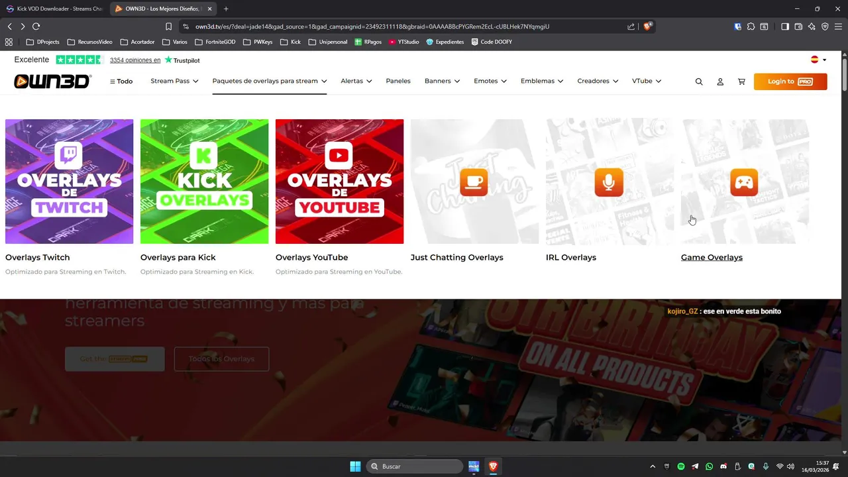Screen dimensions: 848x477
Task: Click the browser forward arrow
Action: tap(23, 26)
